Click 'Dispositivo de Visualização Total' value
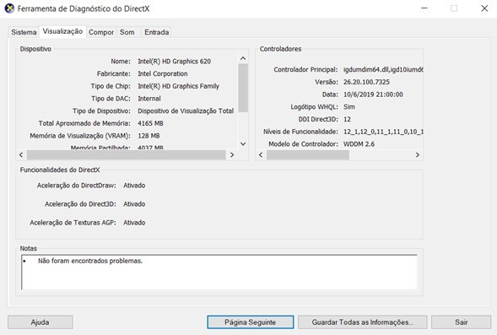The width and height of the screenshot is (497, 335). click(x=186, y=111)
